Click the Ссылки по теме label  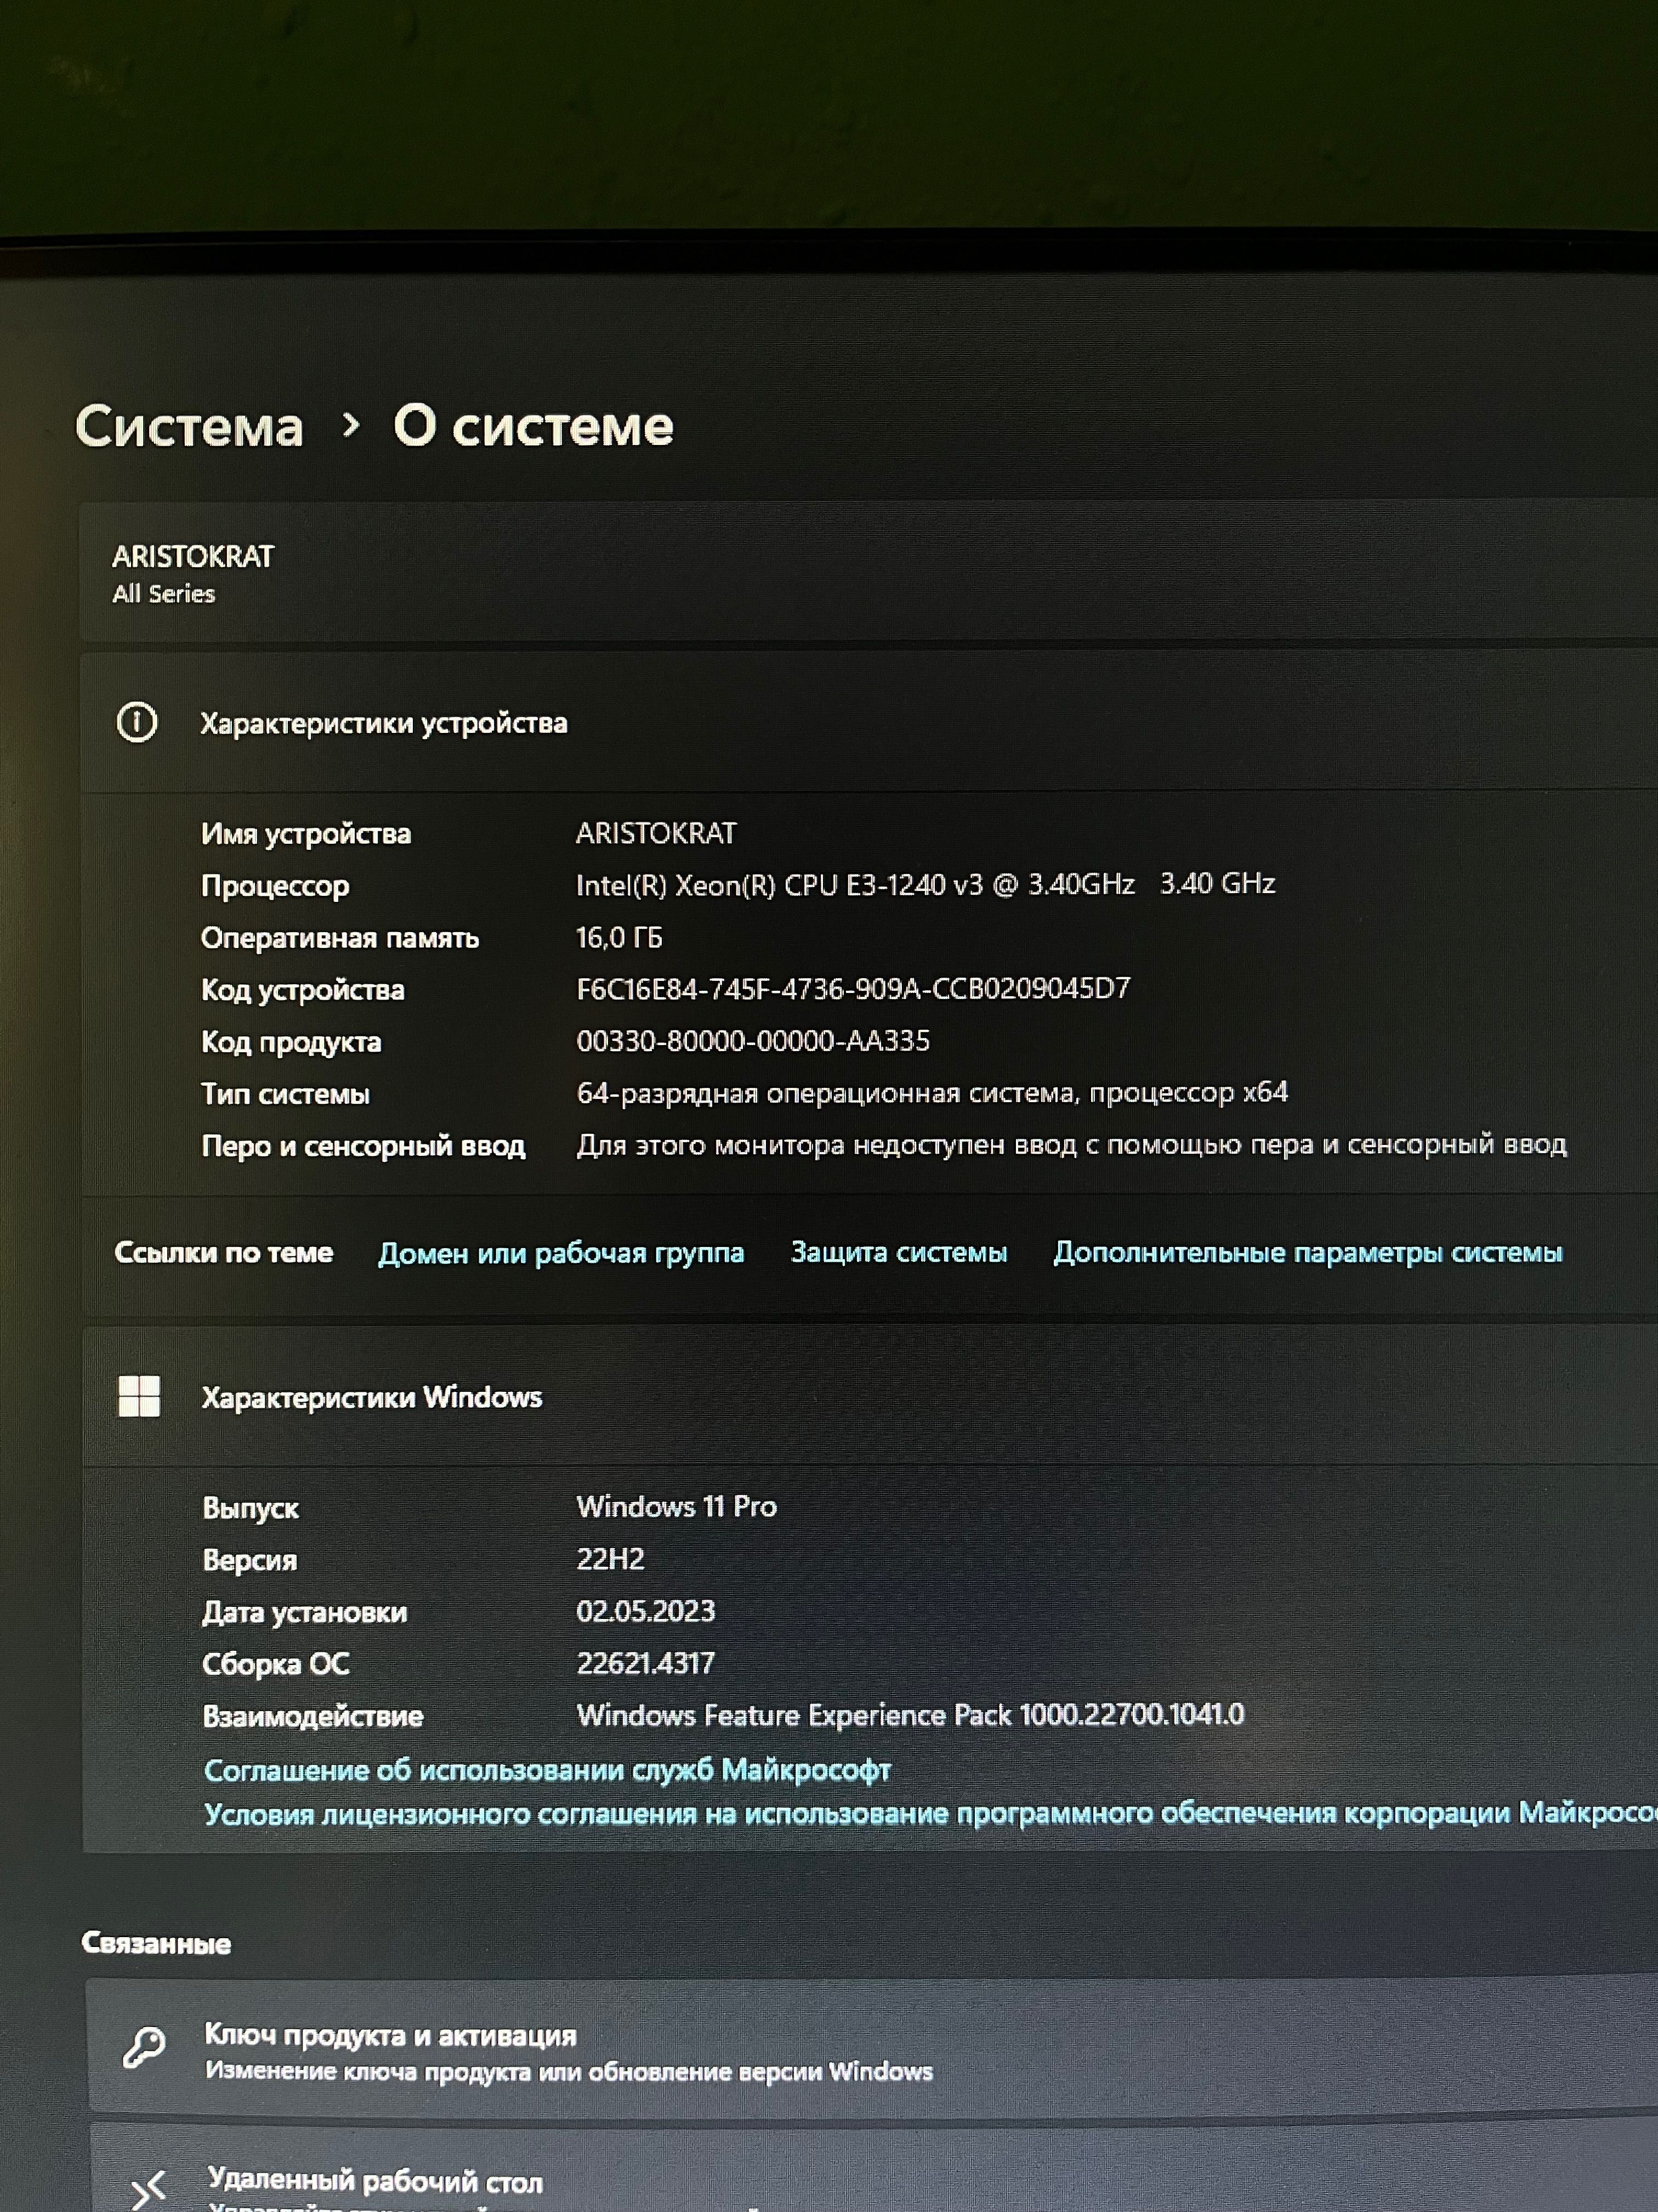[223, 1252]
